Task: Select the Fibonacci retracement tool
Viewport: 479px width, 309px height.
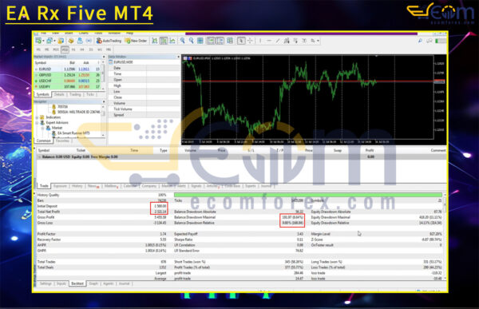Action: tap(295, 41)
